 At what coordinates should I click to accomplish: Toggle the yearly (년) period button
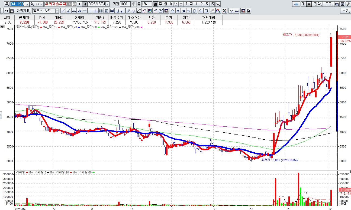click(176, 4)
